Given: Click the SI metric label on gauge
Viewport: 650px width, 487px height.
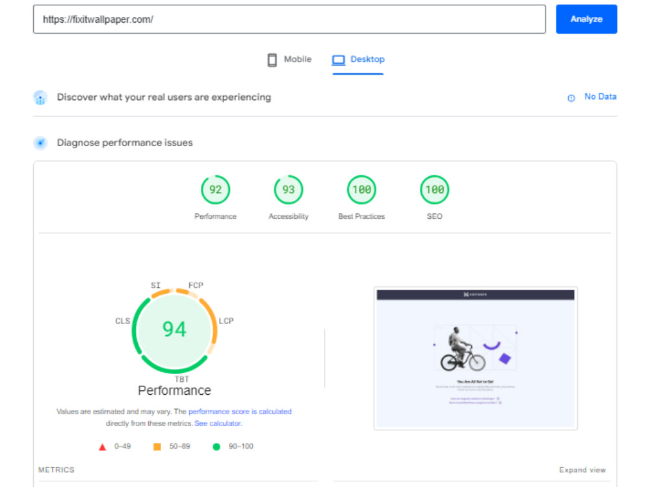Looking at the screenshot, I should point(155,285).
